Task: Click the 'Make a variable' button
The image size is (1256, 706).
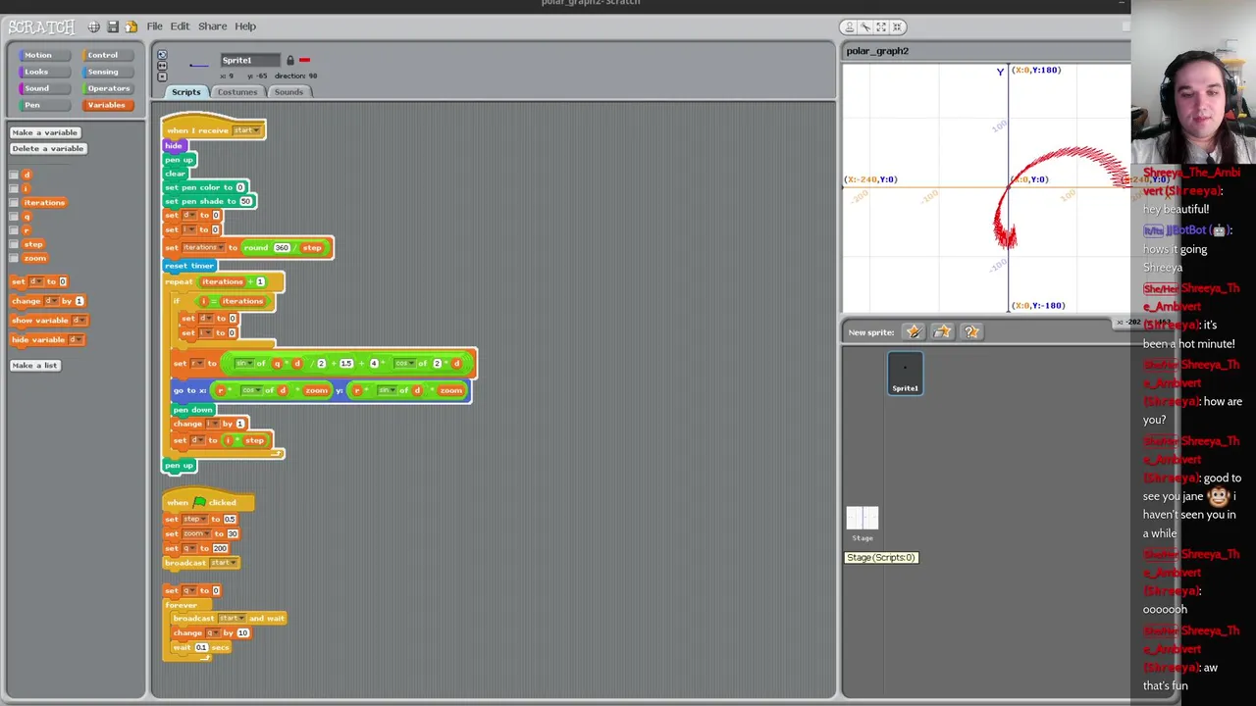Action: (x=44, y=132)
